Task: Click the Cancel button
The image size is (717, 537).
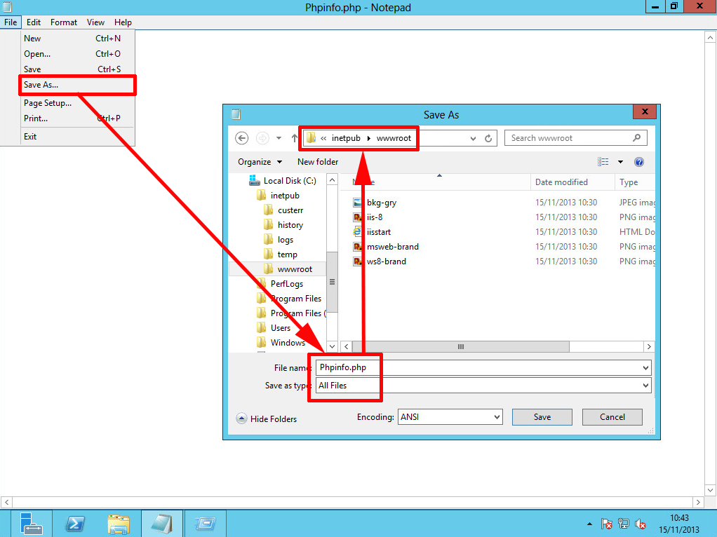Action: tap(612, 417)
